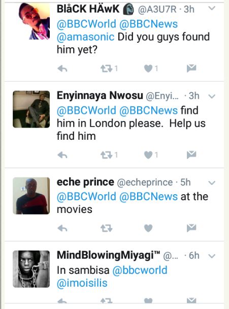Open the @amasonic mention link
Viewport: 229px width, 309px height.
(x=85, y=37)
